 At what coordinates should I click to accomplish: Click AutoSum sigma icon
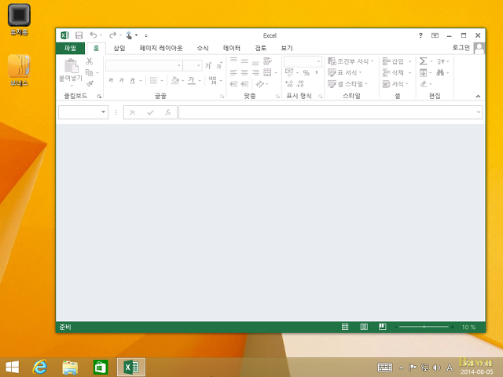[x=423, y=61]
